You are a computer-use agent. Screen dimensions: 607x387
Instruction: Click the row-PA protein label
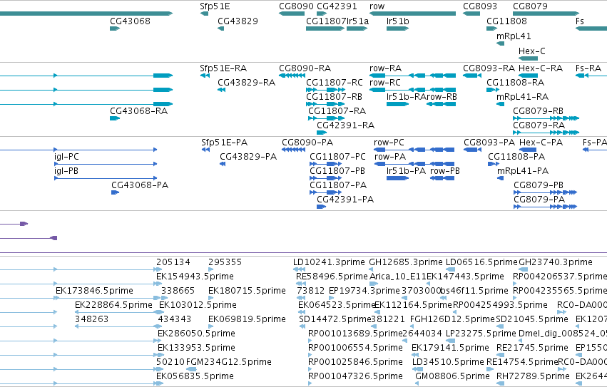tap(390, 157)
